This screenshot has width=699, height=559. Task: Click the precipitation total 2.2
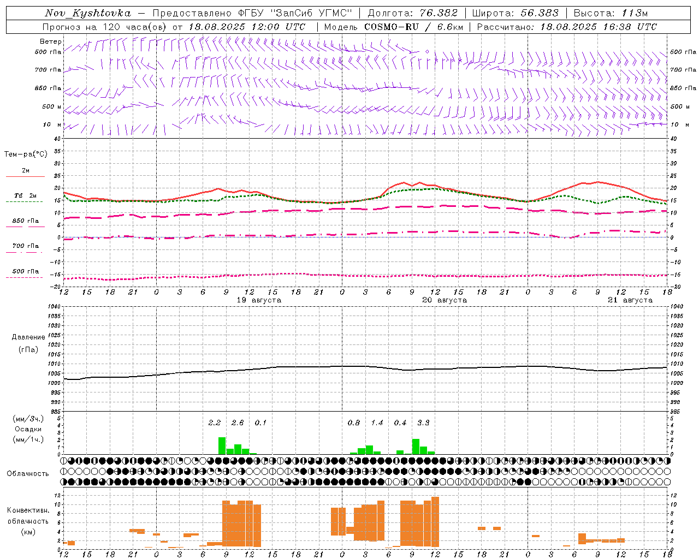(215, 423)
